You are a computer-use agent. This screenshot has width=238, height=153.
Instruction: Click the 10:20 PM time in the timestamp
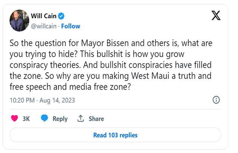(x=23, y=100)
